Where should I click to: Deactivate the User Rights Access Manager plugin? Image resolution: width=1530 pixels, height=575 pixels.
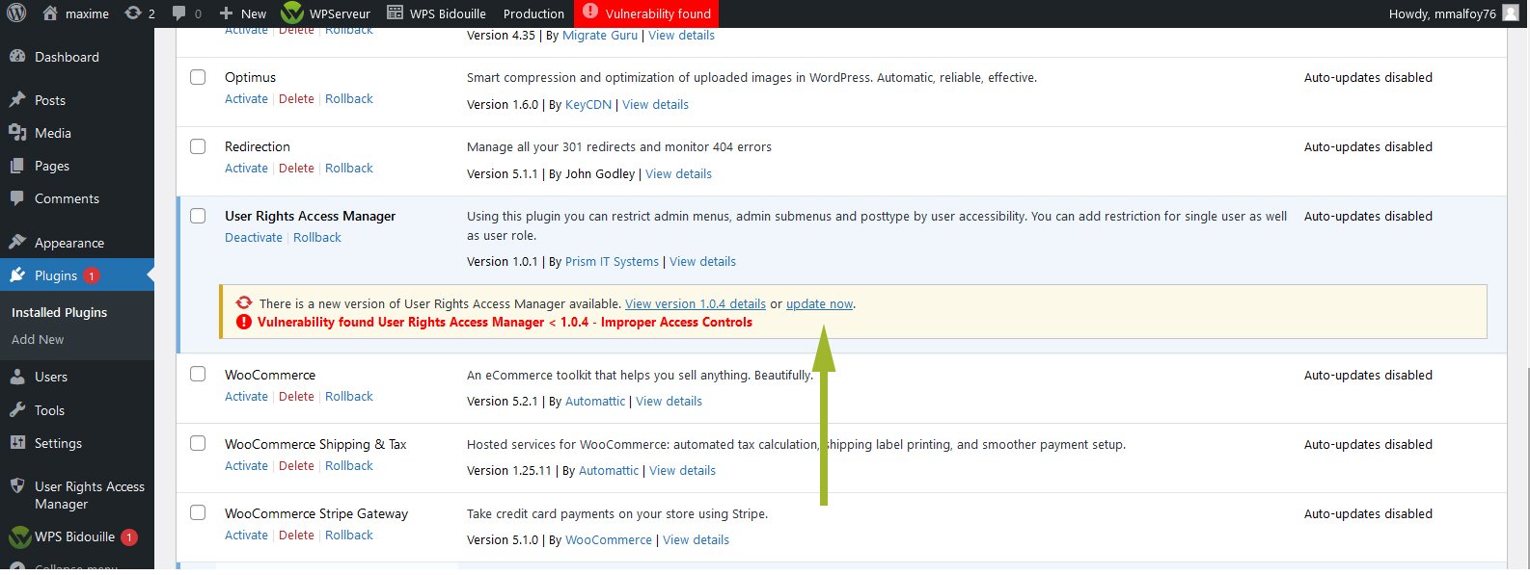pyautogui.click(x=254, y=238)
